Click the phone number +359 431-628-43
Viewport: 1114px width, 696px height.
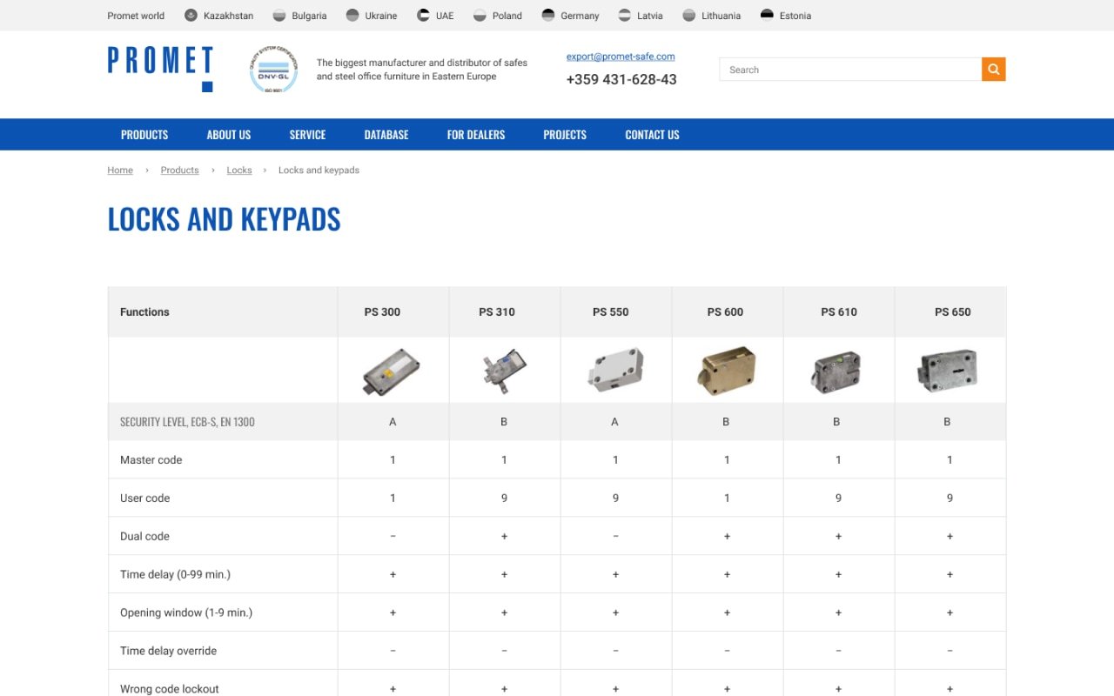[621, 79]
